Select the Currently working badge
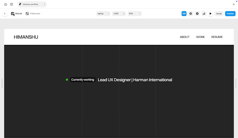This screenshot has width=238, height=138. coord(83,80)
